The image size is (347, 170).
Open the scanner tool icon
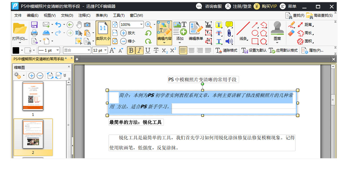(x=46, y=33)
